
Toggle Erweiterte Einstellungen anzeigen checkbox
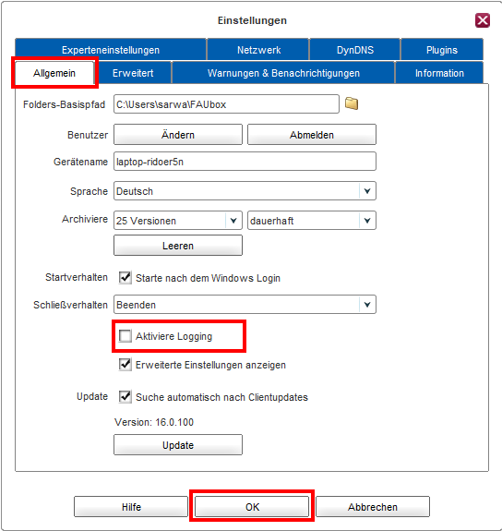click(125, 365)
